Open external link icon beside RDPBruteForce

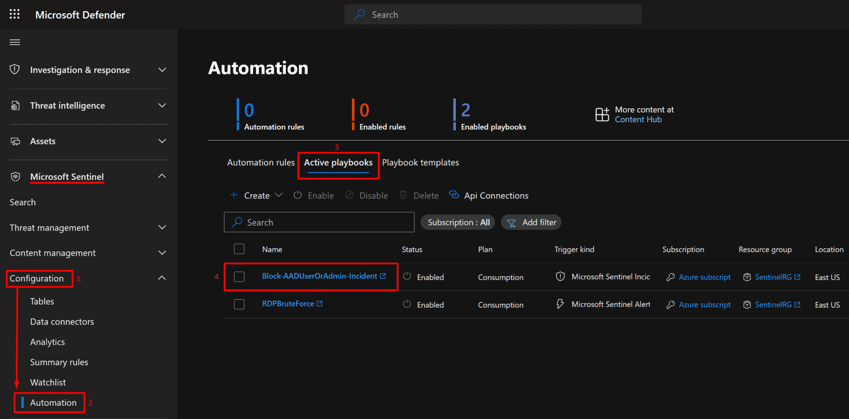coord(319,304)
